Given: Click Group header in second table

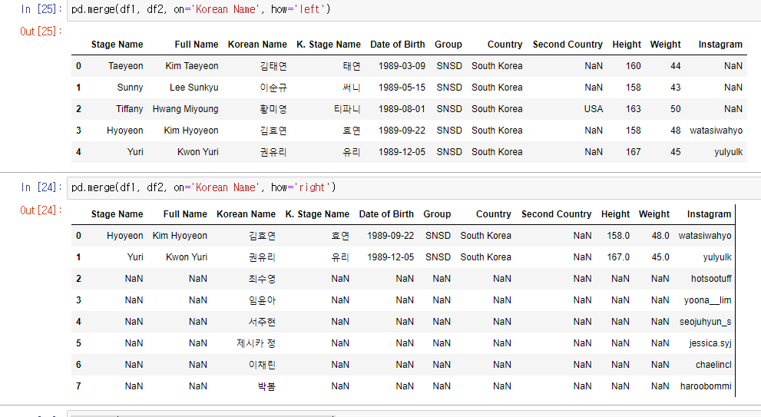Looking at the screenshot, I should pos(437,214).
